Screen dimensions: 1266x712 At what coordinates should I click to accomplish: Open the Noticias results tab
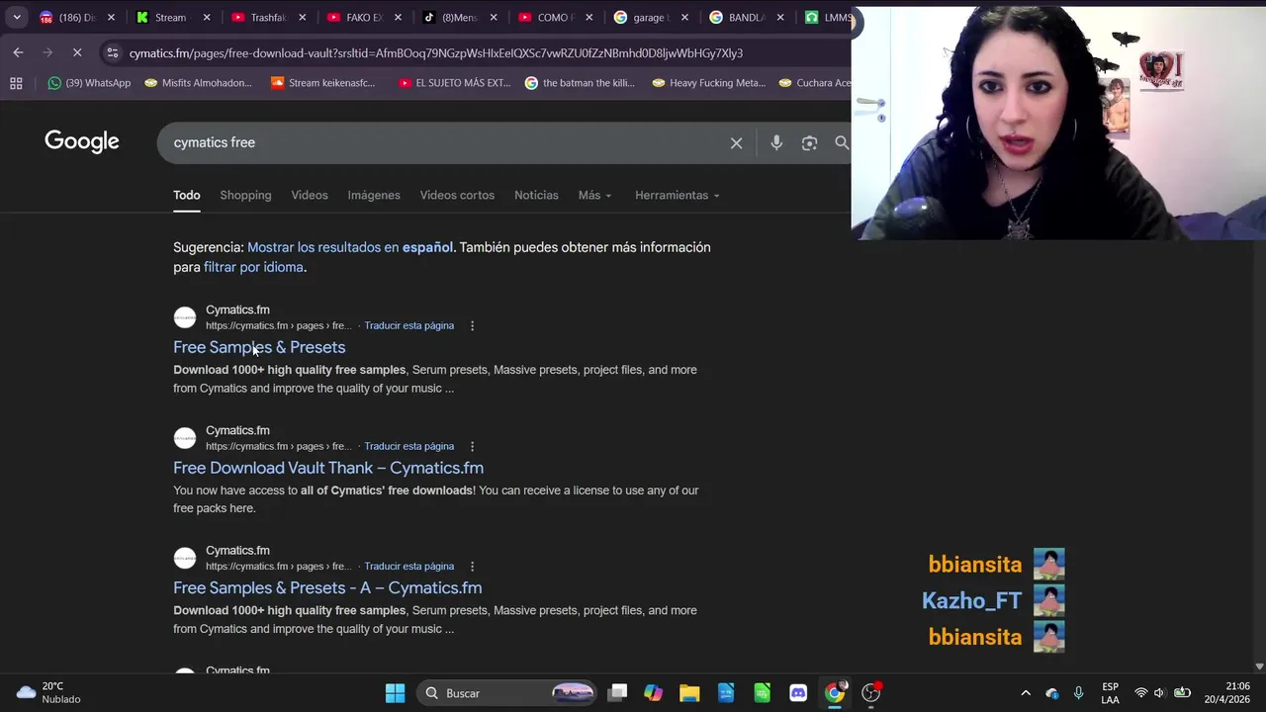[536, 195]
